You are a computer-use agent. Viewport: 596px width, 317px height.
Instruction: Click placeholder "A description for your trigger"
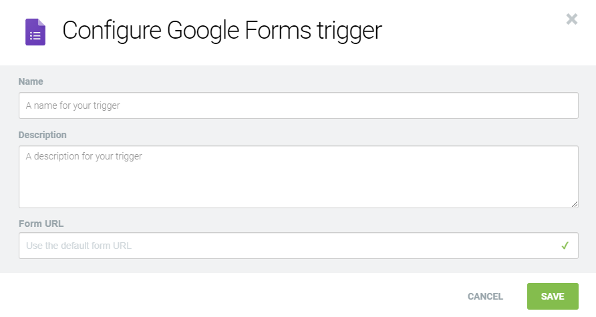coord(84,156)
